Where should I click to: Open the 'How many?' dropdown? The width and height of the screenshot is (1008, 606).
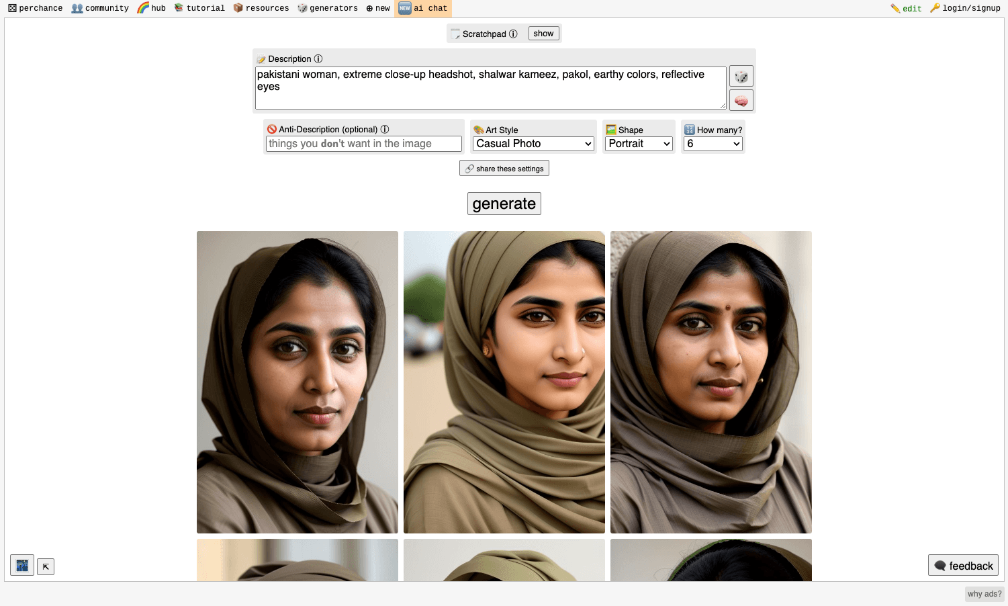point(713,143)
